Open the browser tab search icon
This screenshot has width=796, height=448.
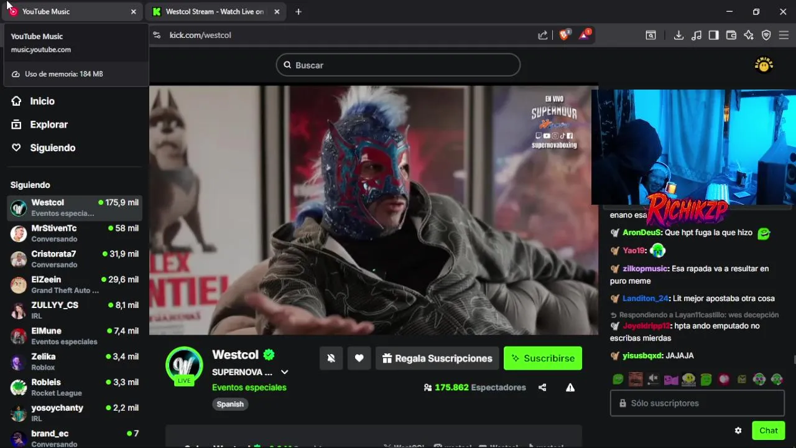tap(650, 35)
